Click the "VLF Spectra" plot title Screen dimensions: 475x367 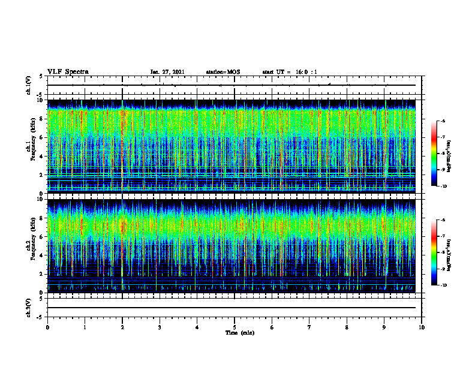click(68, 72)
